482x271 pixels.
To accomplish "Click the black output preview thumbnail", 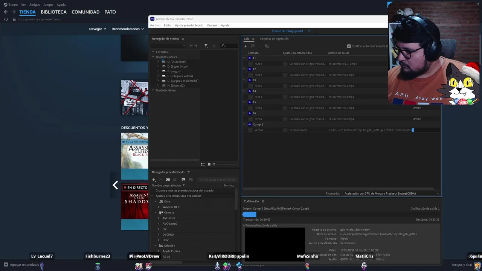I will pos(275,245).
